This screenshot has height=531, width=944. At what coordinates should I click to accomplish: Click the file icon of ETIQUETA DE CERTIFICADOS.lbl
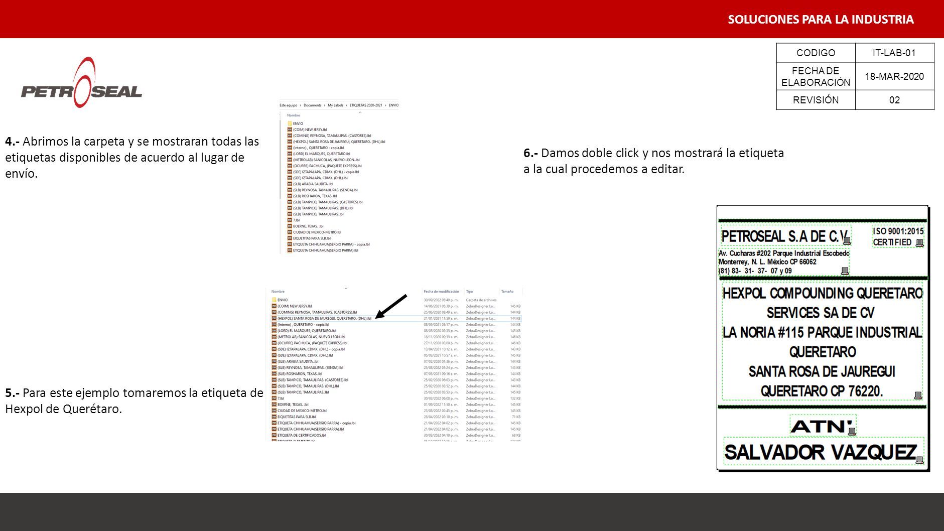pyautogui.click(x=274, y=435)
